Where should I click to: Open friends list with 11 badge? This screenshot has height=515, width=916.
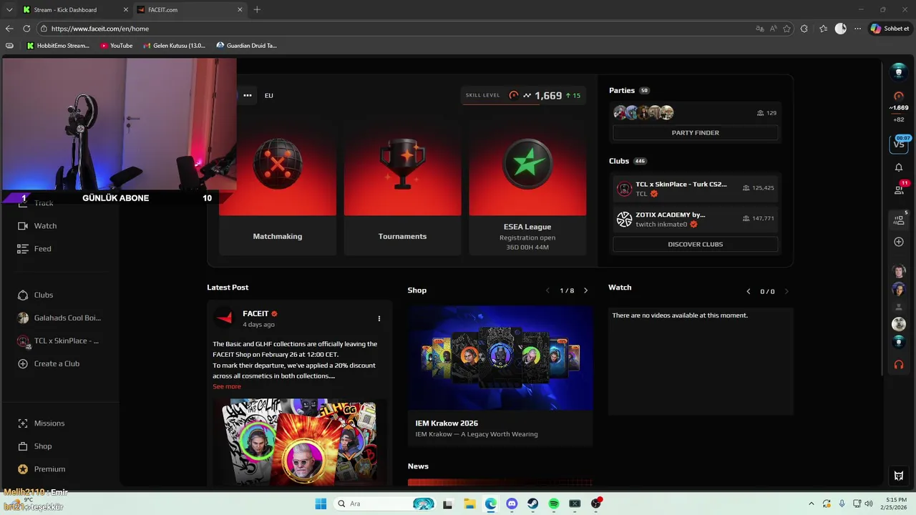pyautogui.click(x=900, y=190)
